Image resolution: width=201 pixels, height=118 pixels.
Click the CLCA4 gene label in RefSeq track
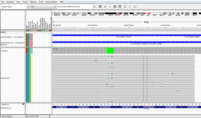[147, 109]
